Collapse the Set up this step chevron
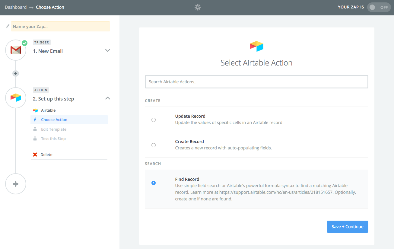 pyautogui.click(x=107, y=98)
